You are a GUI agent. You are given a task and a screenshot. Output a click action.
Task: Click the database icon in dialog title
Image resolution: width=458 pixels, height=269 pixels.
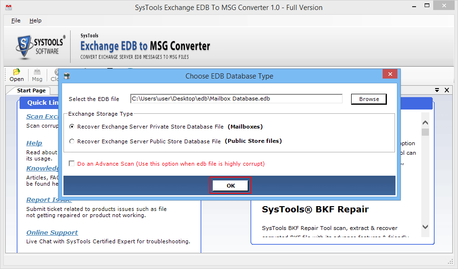pyautogui.click(x=67, y=76)
